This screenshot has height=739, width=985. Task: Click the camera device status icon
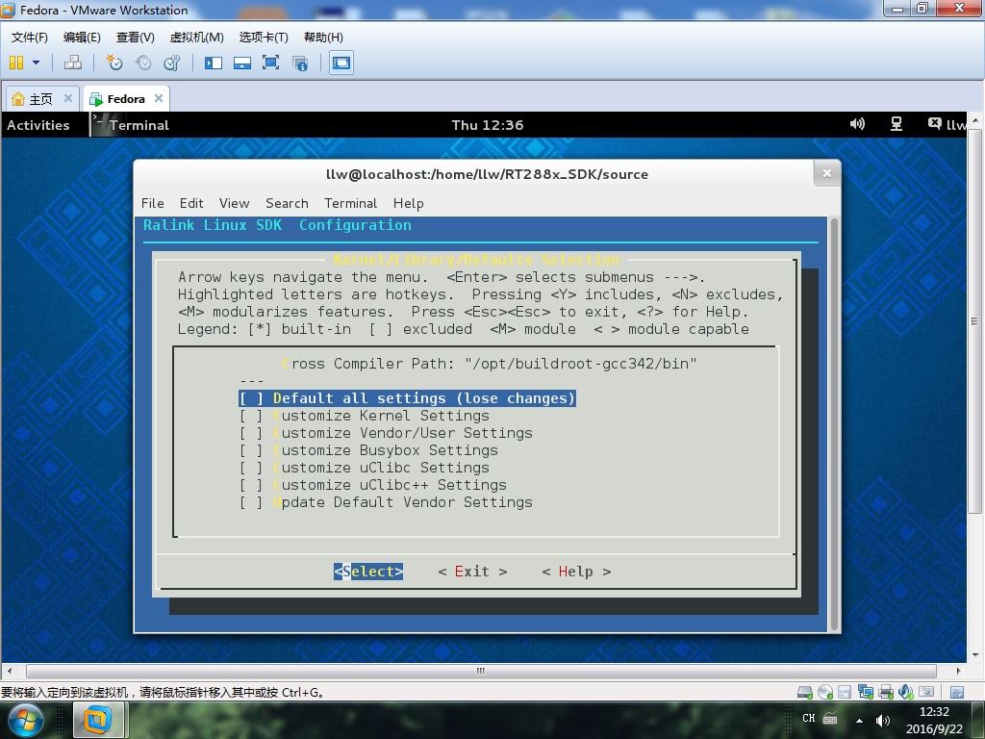click(x=926, y=692)
